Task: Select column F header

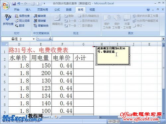Action: 62,44
